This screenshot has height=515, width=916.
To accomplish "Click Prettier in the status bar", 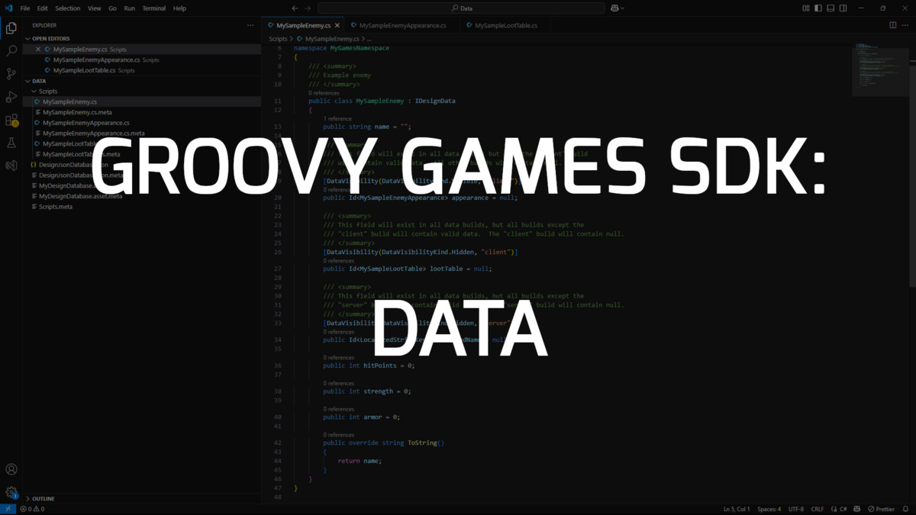I will (881, 509).
